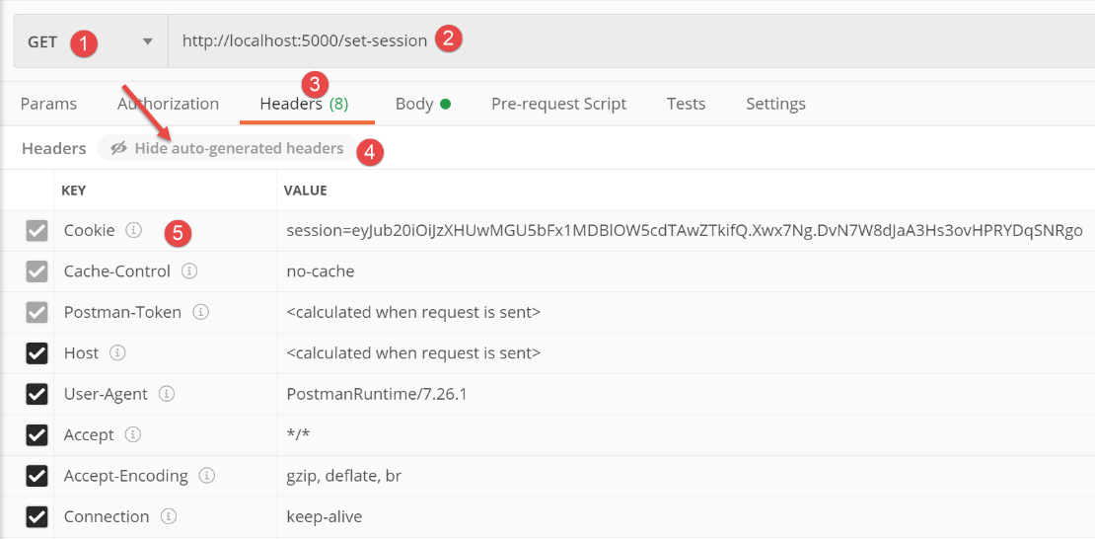Click info icon beside Cache-Control
Screen dimensions: 1095x539
(189, 270)
